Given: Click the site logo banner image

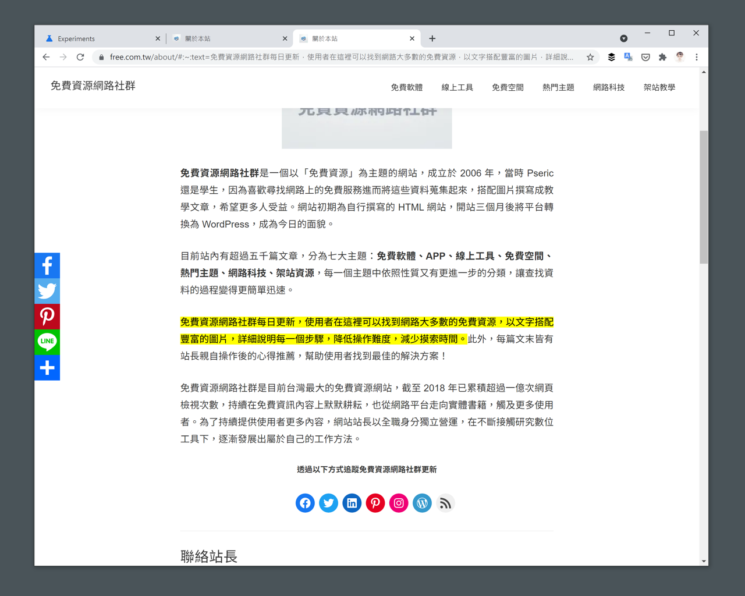Looking at the screenshot, I should (x=367, y=128).
